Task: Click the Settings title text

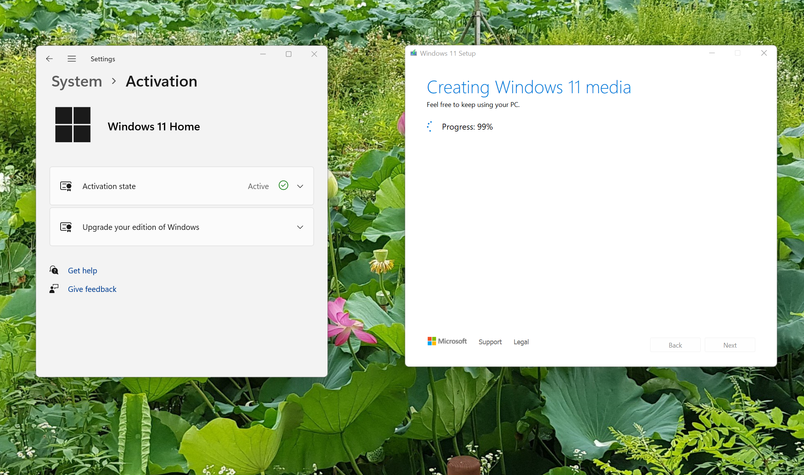Action: click(103, 59)
